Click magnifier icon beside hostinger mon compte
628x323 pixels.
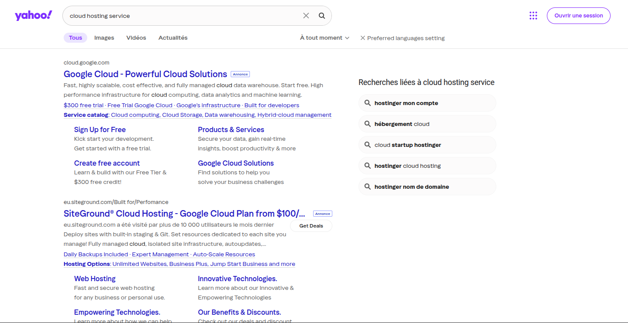coord(367,103)
